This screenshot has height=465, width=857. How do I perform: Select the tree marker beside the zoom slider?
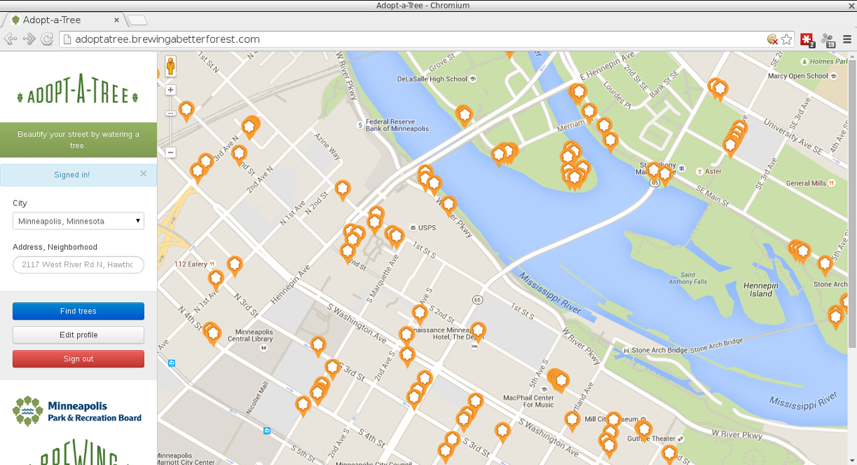[x=186, y=112]
